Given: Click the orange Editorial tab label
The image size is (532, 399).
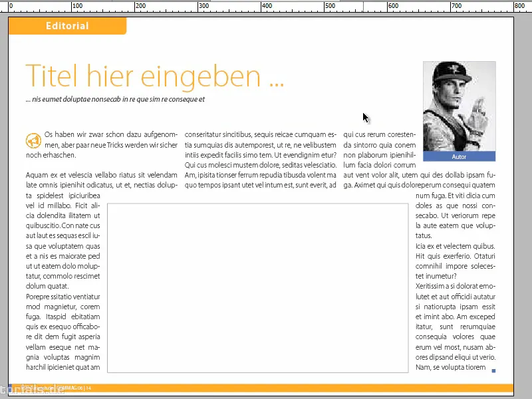Looking at the screenshot, I should click(x=67, y=26).
